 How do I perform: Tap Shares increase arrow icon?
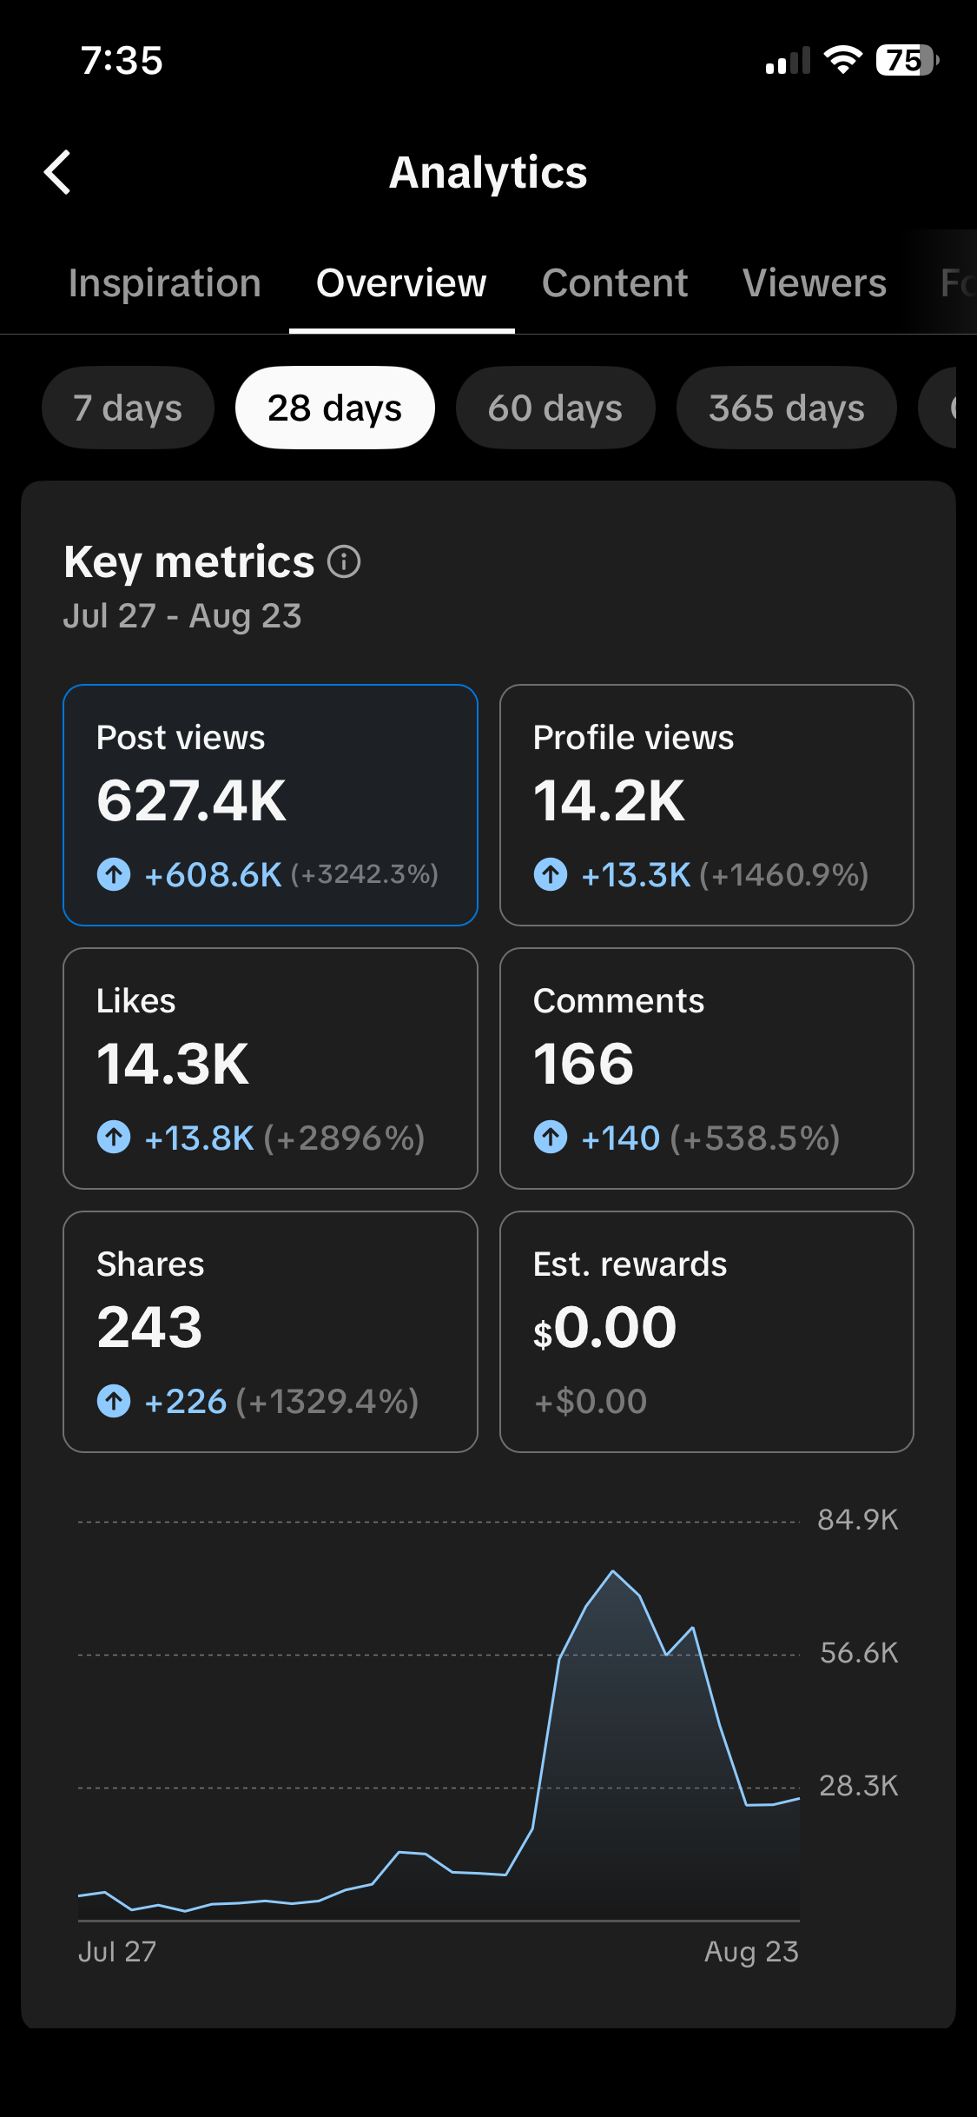point(114,1401)
